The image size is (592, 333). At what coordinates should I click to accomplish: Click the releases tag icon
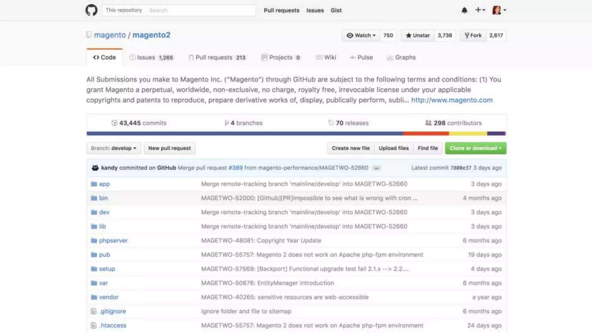(331, 123)
